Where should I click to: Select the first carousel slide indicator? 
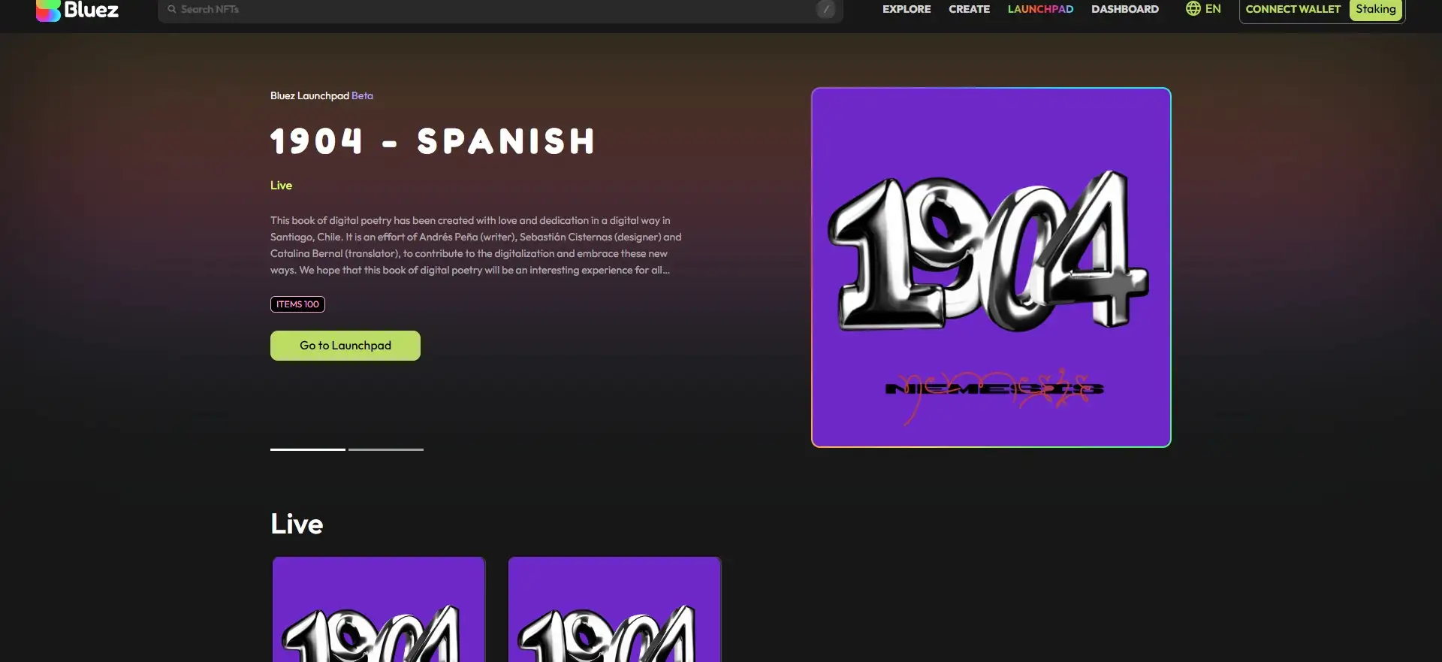308,449
